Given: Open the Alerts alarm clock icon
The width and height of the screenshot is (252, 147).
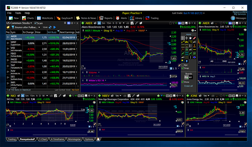Looking at the screenshot, I should pyautogui.click(x=117, y=18).
